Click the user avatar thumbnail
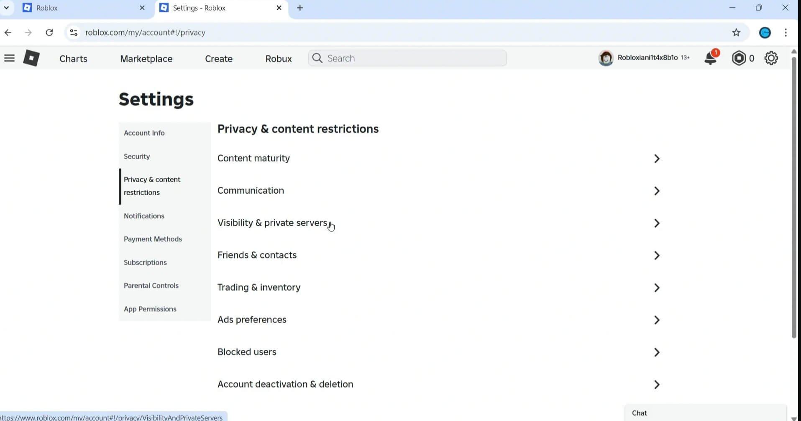The height and width of the screenshot is (421, 801). pyautogui.click(x=606, y=58)
